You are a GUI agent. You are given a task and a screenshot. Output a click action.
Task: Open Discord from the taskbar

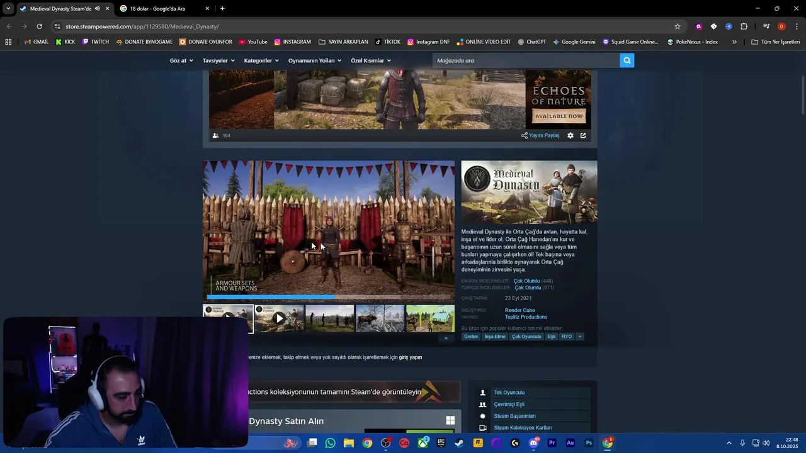[x=534, y=443]
